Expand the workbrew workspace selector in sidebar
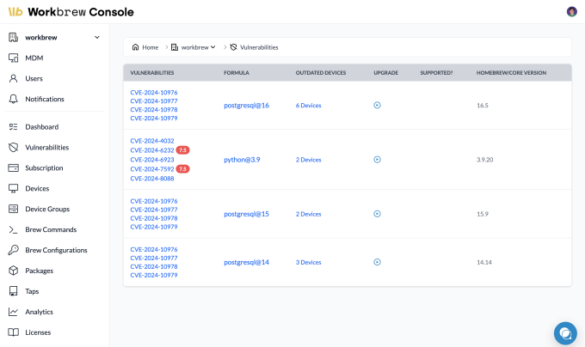The image size is (585, 347). 97,38
